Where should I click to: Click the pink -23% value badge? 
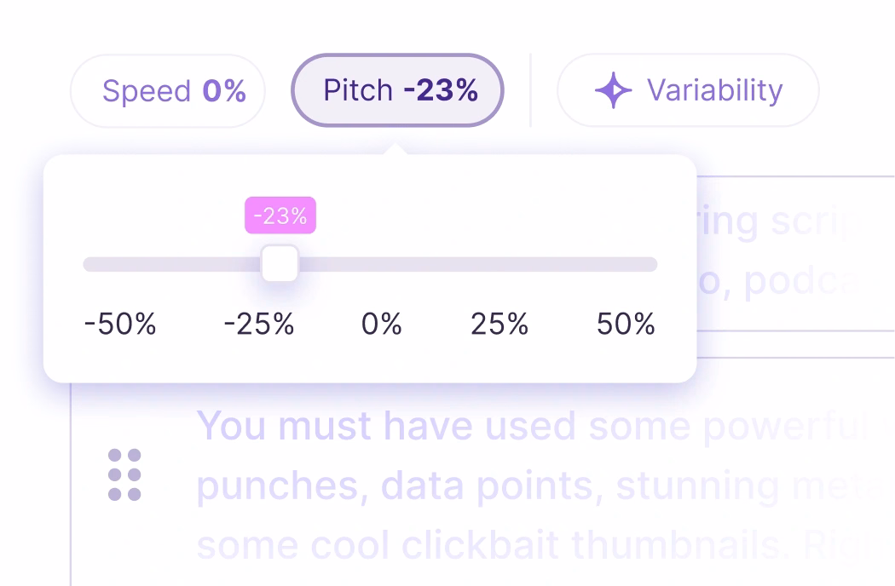pyautogui.click(x=280, y=216)
